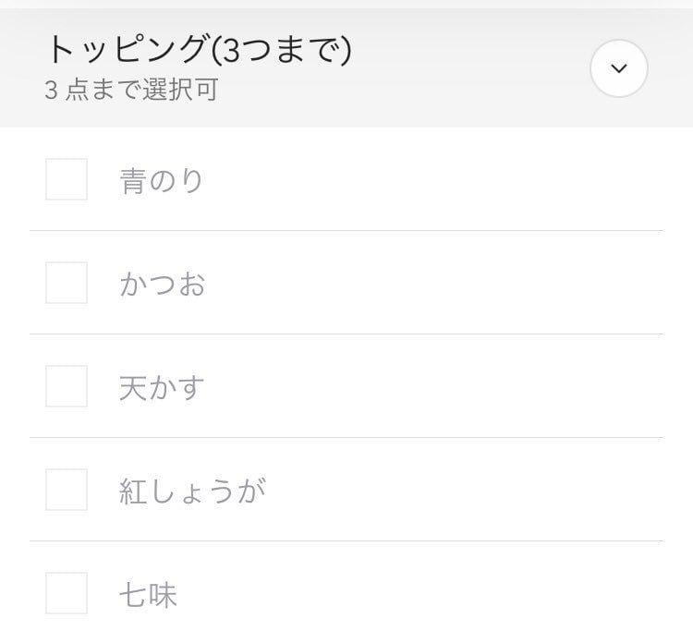This screenshot has height=643, width=693.
Task: Tap the 紅しょうが topping label
Action: click(x=192, y=491)
